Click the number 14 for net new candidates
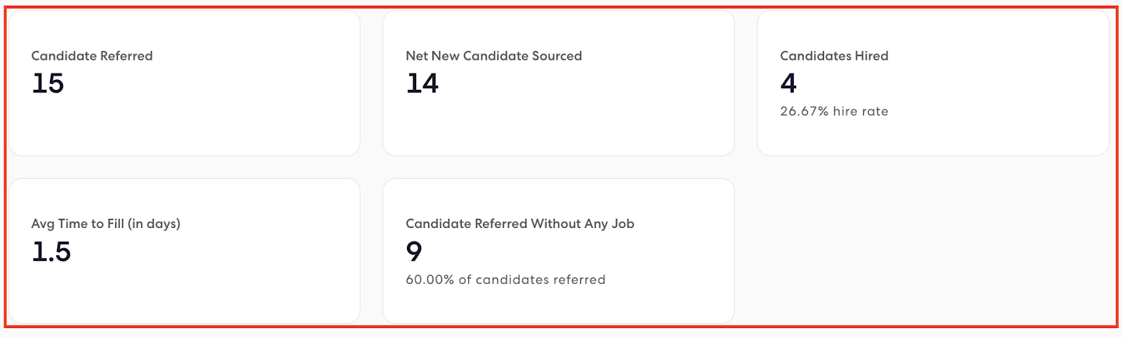This screenshot has width=1123, height=338. coord(422,83)
